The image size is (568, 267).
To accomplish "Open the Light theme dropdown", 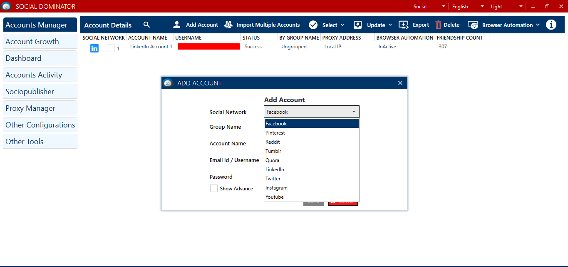I will tap(506, 6).
